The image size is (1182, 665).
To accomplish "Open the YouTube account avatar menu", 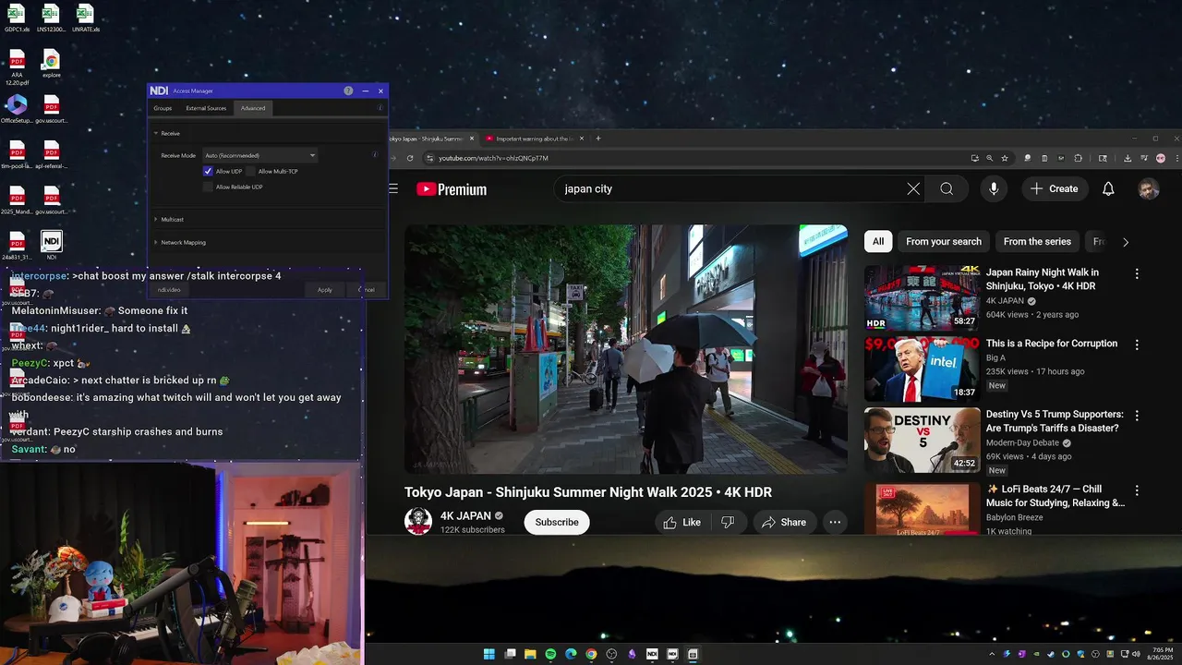I will click(x=1149, y=188).
